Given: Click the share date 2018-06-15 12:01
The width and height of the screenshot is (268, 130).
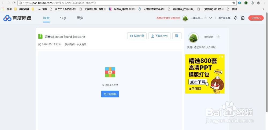Looking at the screenshot, I should pos(52,44).
